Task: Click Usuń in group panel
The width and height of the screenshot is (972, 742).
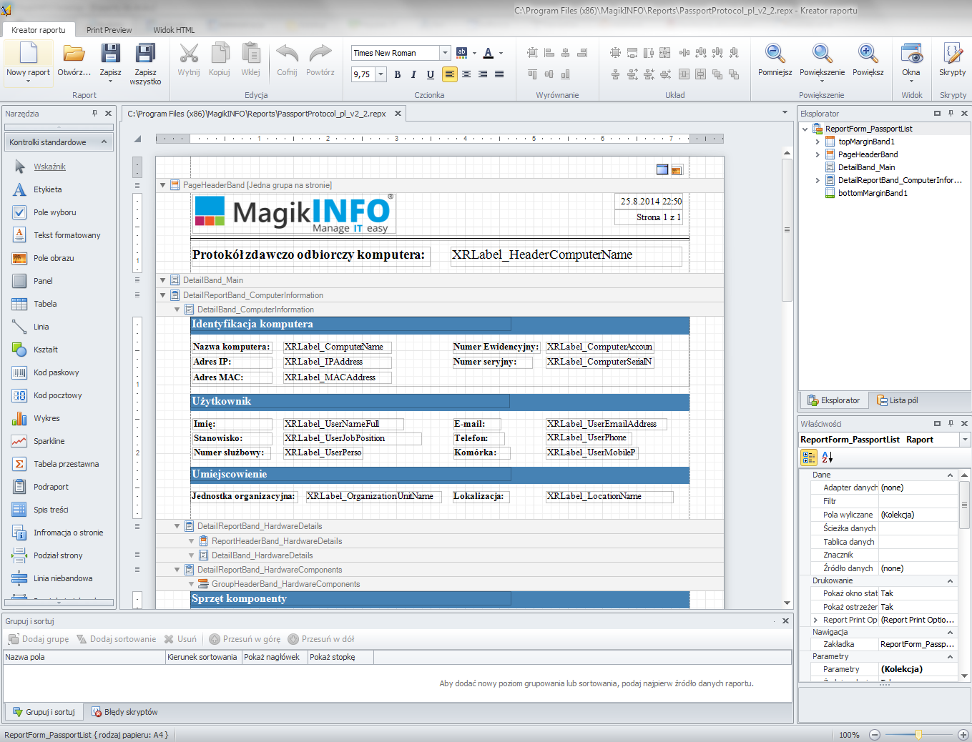Action: point(180,639)
